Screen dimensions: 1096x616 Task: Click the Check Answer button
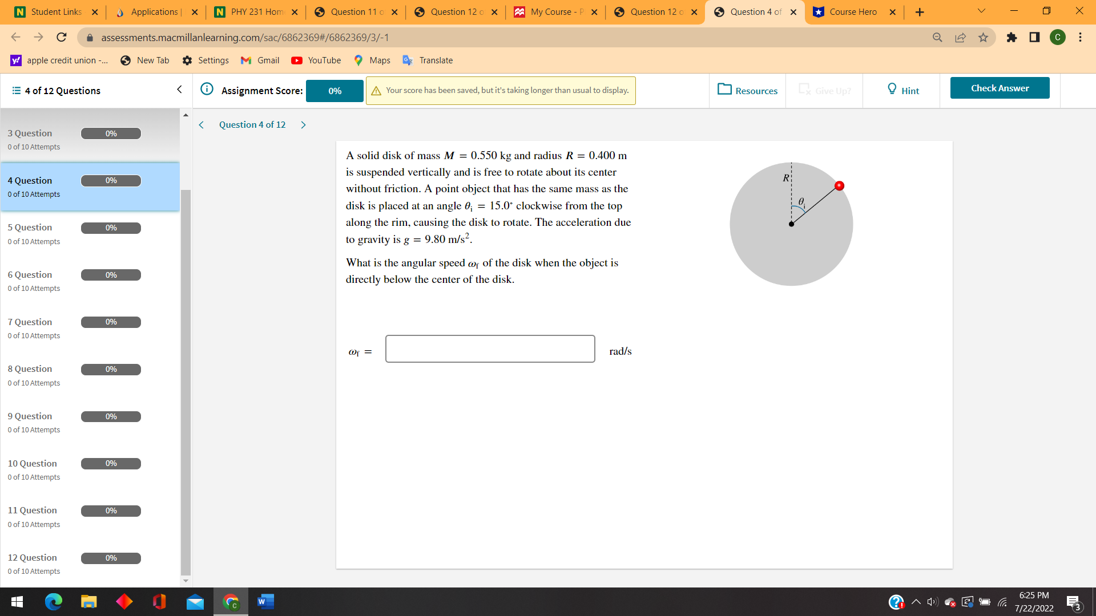(x=1000, y=88)
